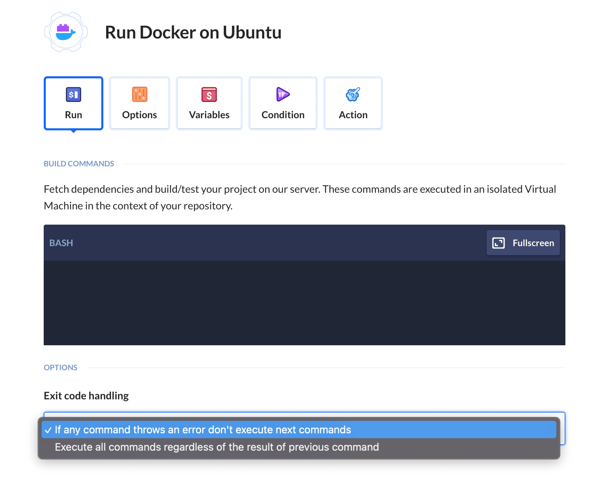Screen dimensions: 607x477
Task: Select the Action gear icon
Action: 353,94
